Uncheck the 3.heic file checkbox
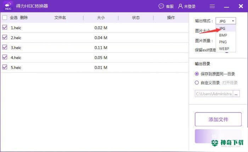The image size is (248, 152). coord(5,47)
